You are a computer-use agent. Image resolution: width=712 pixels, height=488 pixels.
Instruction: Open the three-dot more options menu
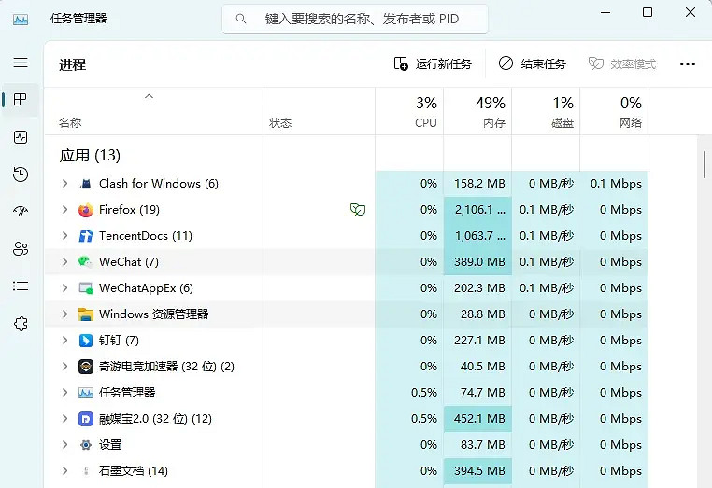688,64
